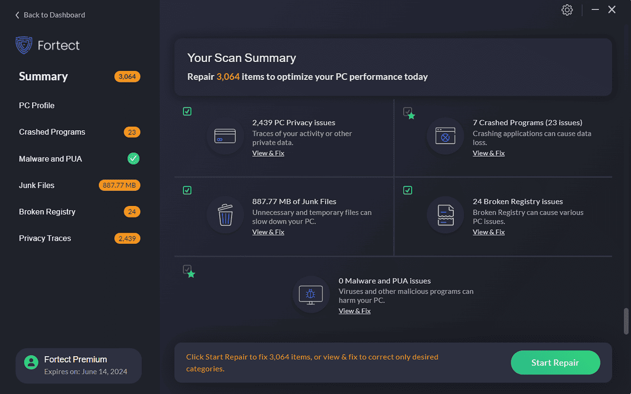Screen dimensions: 631x394
Task: Open the Summary section
Action: point(43,76)
